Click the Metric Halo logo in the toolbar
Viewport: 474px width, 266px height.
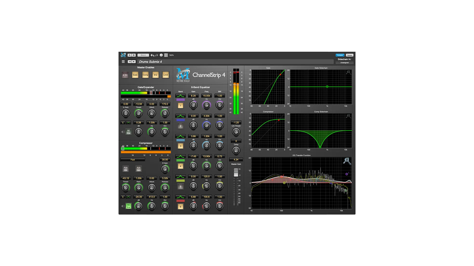[123, 55]
